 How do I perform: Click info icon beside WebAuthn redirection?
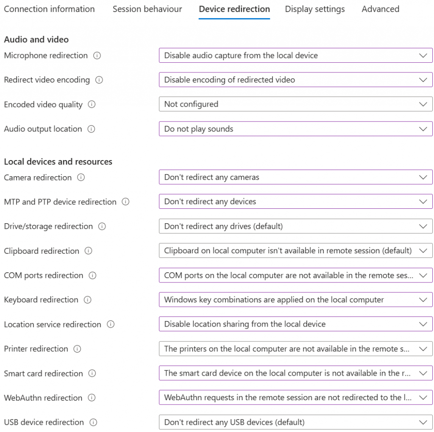(92, 398)
